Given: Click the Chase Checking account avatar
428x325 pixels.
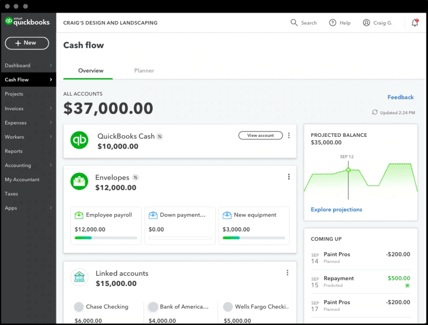Looking at the screenshot, I should coord(79,307).
